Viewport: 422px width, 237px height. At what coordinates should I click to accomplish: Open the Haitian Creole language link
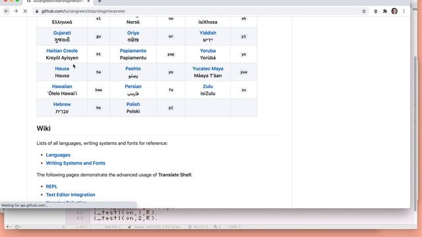62,51
